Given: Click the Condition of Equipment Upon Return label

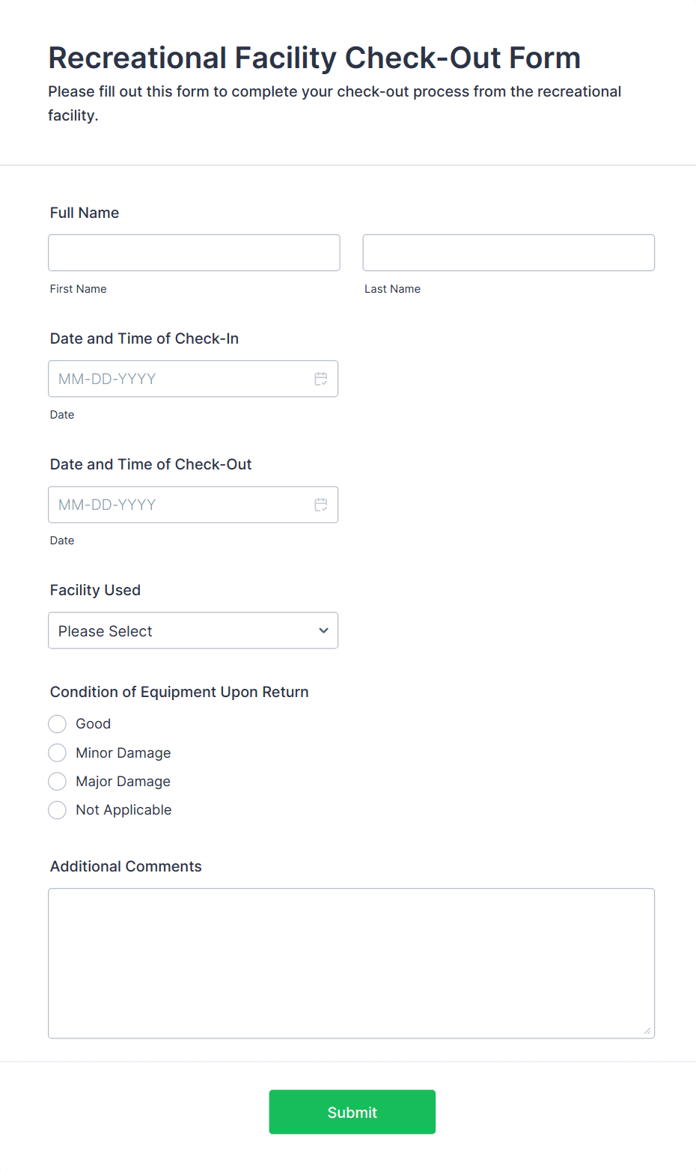Looking at the screenshot, I should (x=180, y=692).
